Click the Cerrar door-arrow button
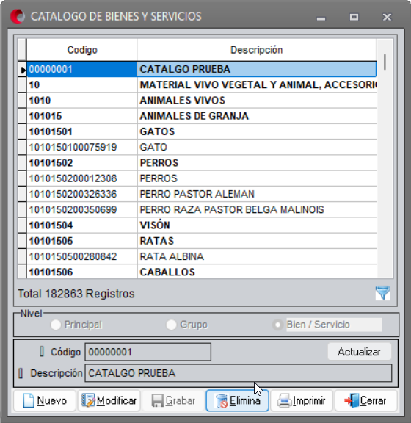 coord(366,401)
